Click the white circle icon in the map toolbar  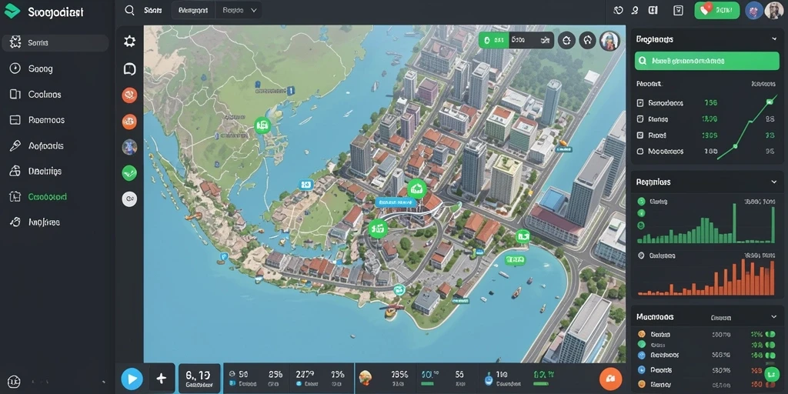[129, 199]
